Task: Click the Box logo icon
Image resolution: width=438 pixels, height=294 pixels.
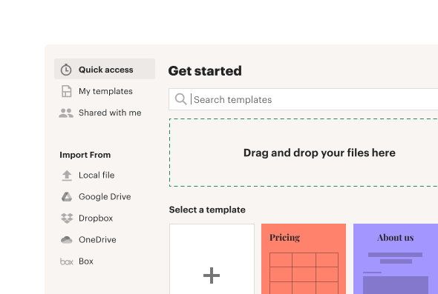Action: point(67,261)
